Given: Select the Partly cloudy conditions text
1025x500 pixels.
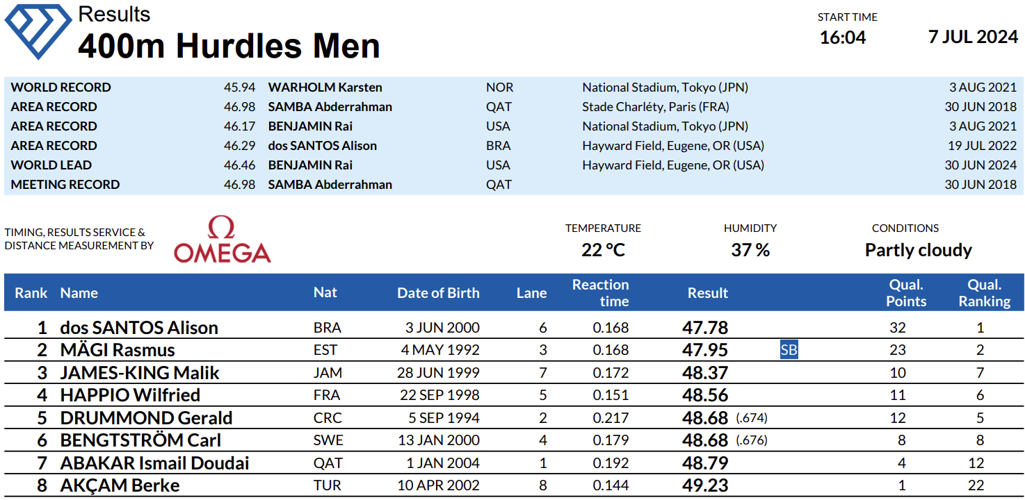Looking at the screenshot, I should pyautogui.click(x=918, y=250).
